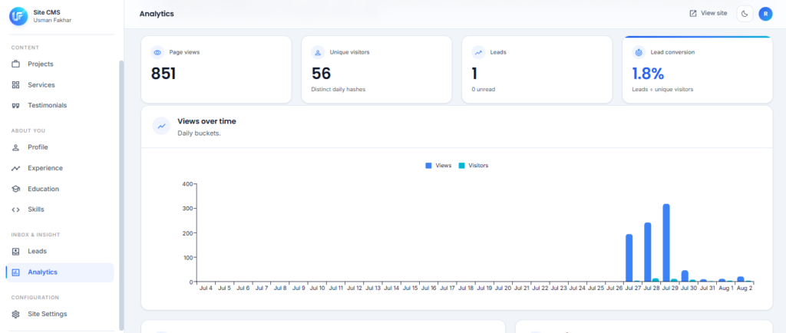Screen dimensions: 786x333
Task: Click the Page views eye icon
Action: coord(157,52)
